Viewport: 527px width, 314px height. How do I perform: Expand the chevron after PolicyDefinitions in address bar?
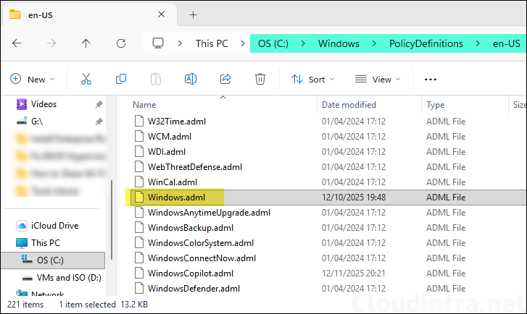pyautogui.click(x=478, y=43)
